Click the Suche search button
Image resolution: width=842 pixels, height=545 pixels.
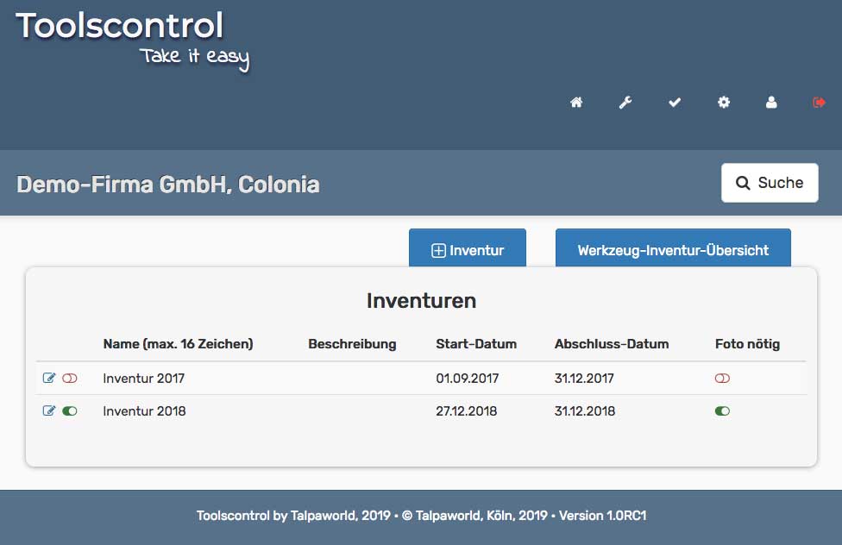[x=770, y=183]
